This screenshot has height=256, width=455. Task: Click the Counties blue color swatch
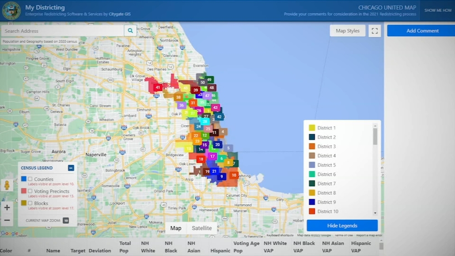tap(24, 179)
